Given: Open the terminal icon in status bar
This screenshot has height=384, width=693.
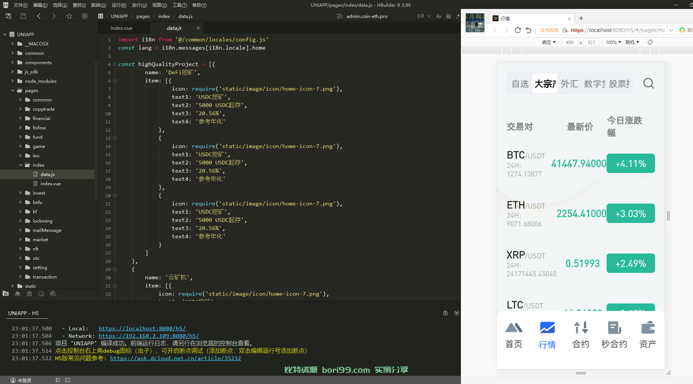Looking at the screenshot, I should 67,380.
